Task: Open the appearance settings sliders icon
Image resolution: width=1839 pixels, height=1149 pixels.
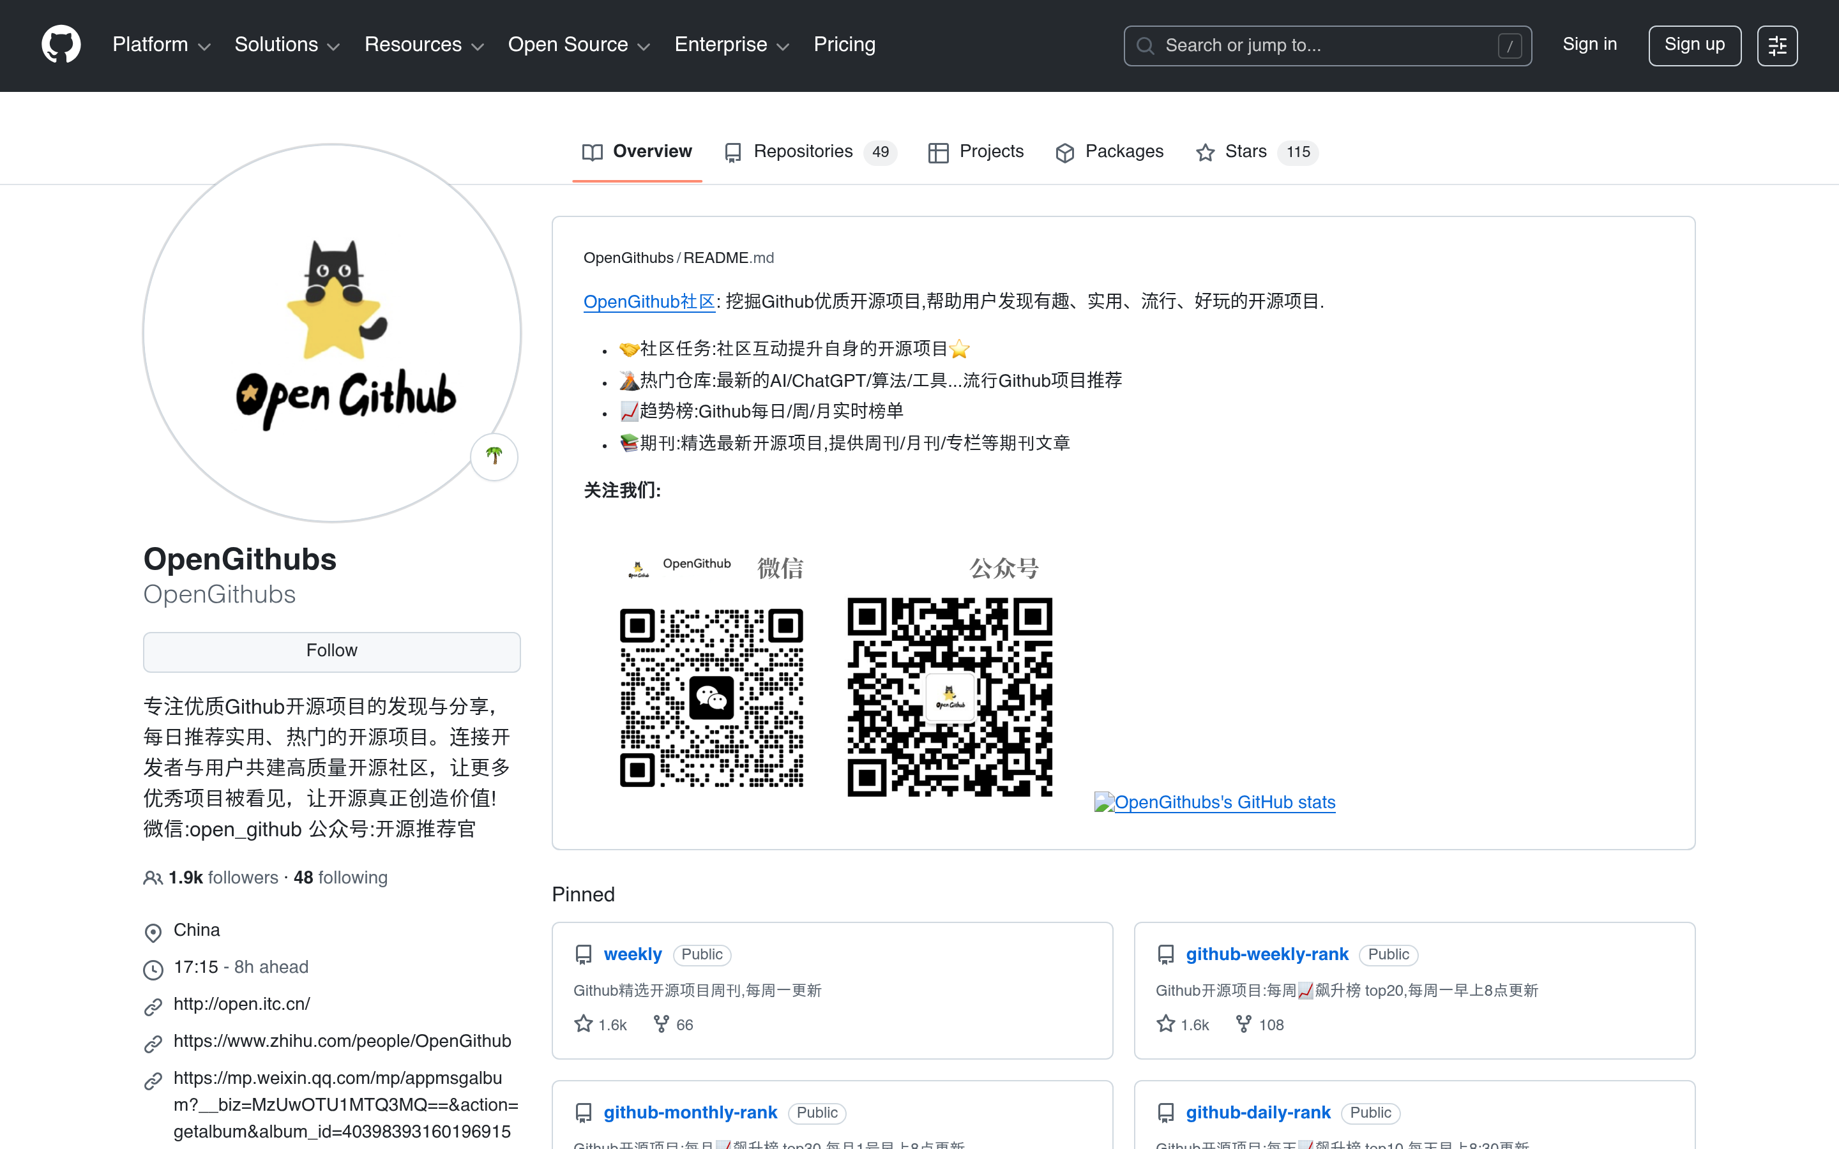Action: pos(1776,45)
